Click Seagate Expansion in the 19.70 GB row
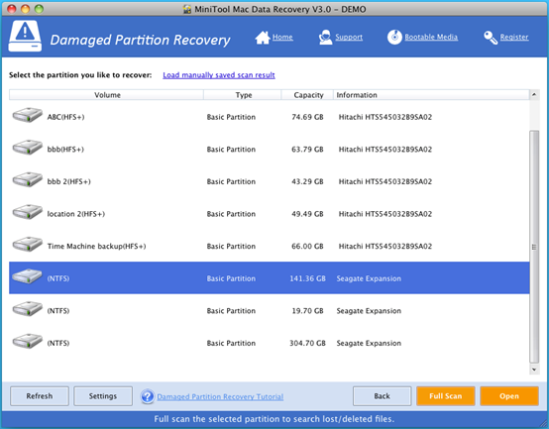The image size is (549, 429). point(369,311)
